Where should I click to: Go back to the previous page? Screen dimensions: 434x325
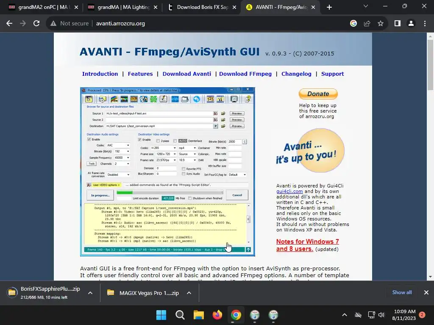9,24
